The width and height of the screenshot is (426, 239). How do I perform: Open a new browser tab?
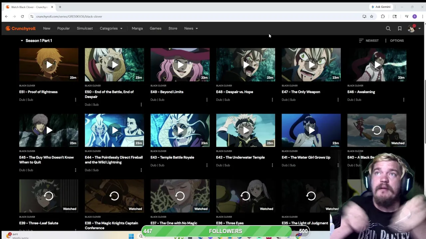pos(60,7)
